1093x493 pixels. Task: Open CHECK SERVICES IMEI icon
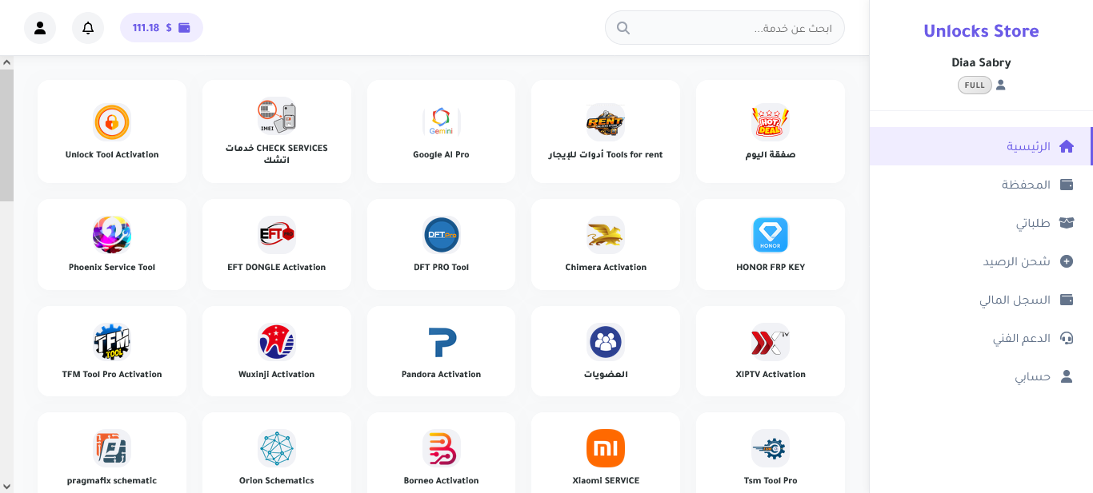pyautogui.click(x=277, y=116)
